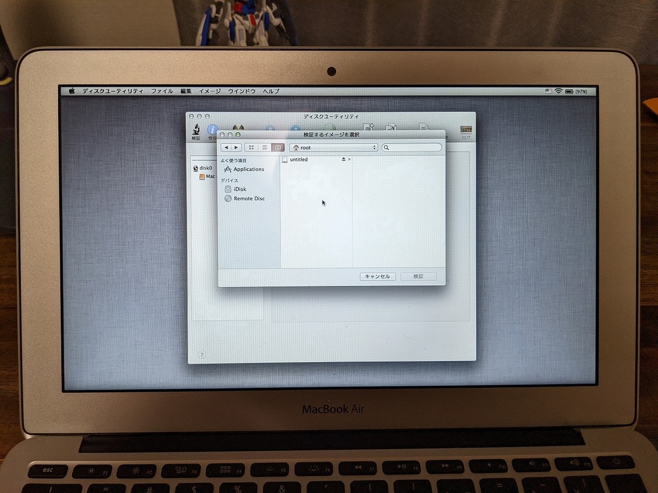Screen dimensions: 658x493
Task: Click the input source flag icon
Action: coord(548,91)
